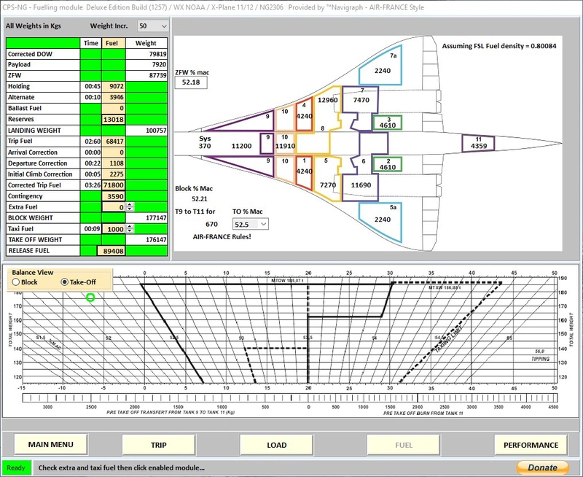
Task: Open the PERFORMANCE module
Action: (x=533, y=444)
